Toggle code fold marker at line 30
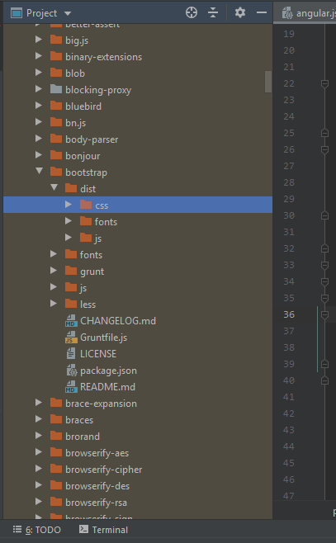The height and width of the screenshot is (543, 336). point(324,215)
